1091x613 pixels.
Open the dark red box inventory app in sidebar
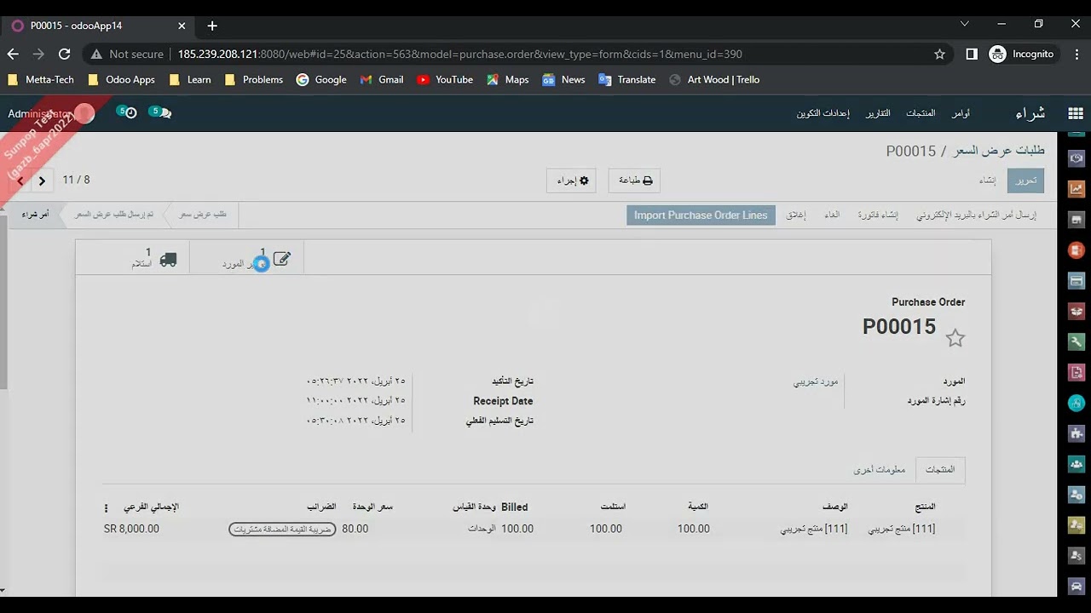[1077, 311]
